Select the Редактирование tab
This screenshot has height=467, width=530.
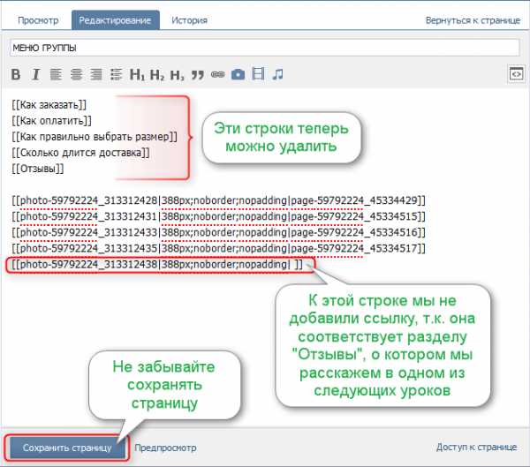tap(115, 20)
